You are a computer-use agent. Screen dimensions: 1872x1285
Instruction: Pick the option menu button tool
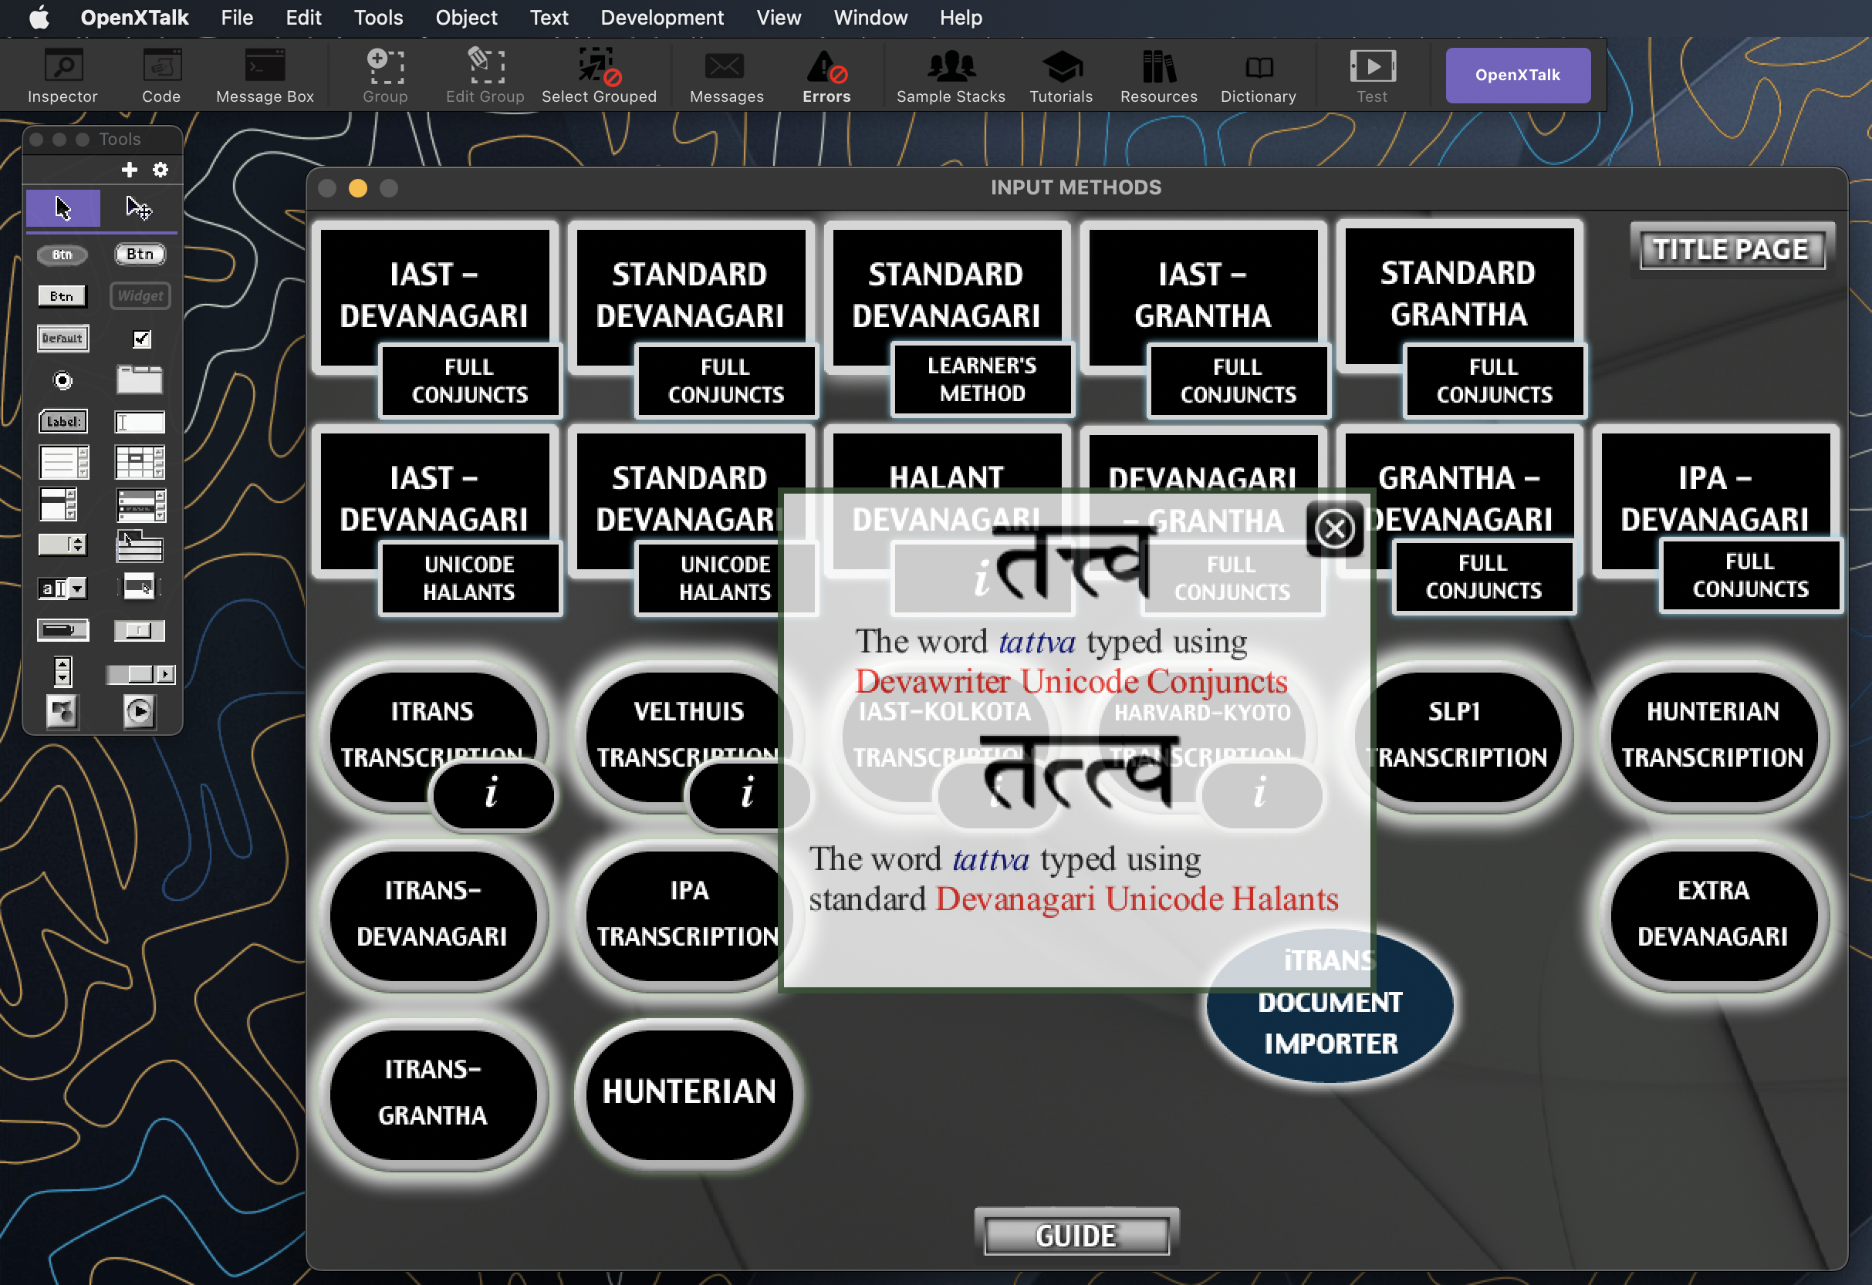pos(63,545)
